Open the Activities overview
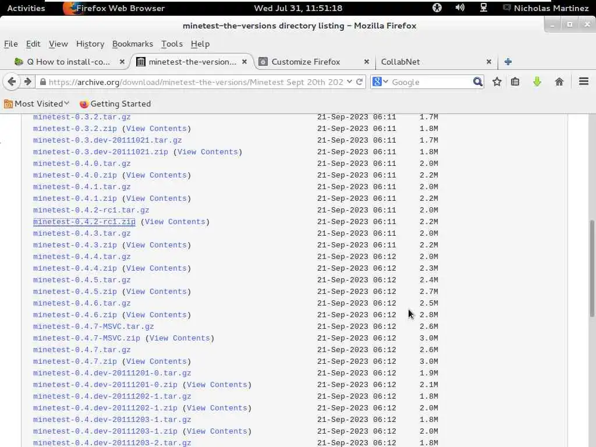The width and height of the screenshot is (596, 447). click(x=26, y=8)
